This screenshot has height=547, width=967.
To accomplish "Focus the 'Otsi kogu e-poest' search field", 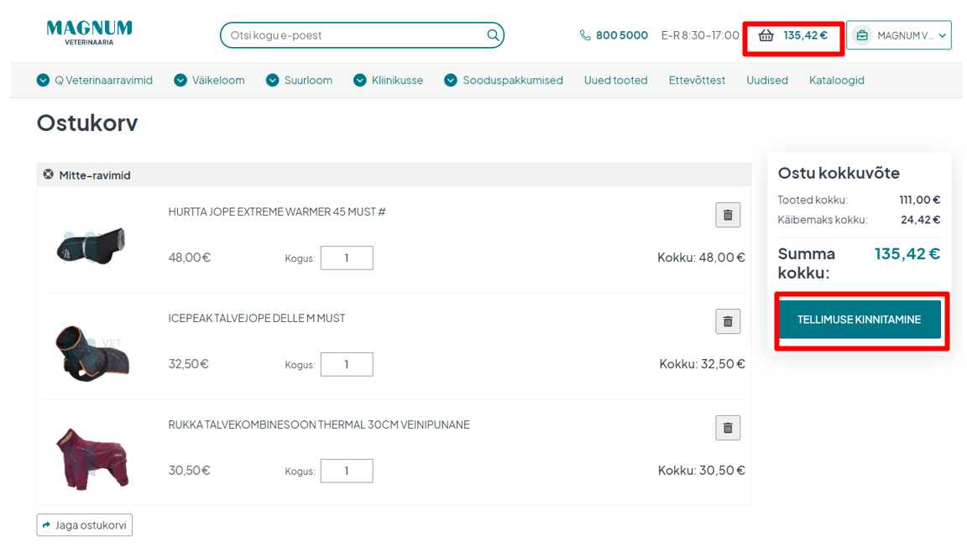I will coord(362,35).
